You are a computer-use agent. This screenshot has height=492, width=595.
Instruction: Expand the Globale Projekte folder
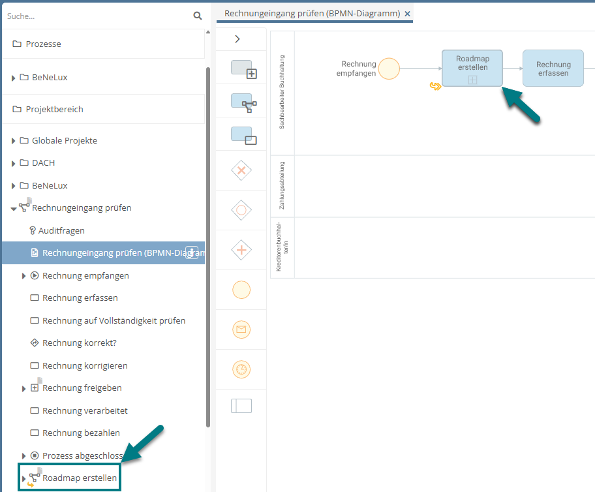coord(13,141)
